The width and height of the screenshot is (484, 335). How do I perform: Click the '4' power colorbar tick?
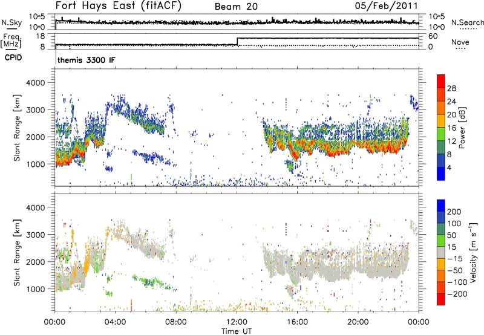pos(449,167)
